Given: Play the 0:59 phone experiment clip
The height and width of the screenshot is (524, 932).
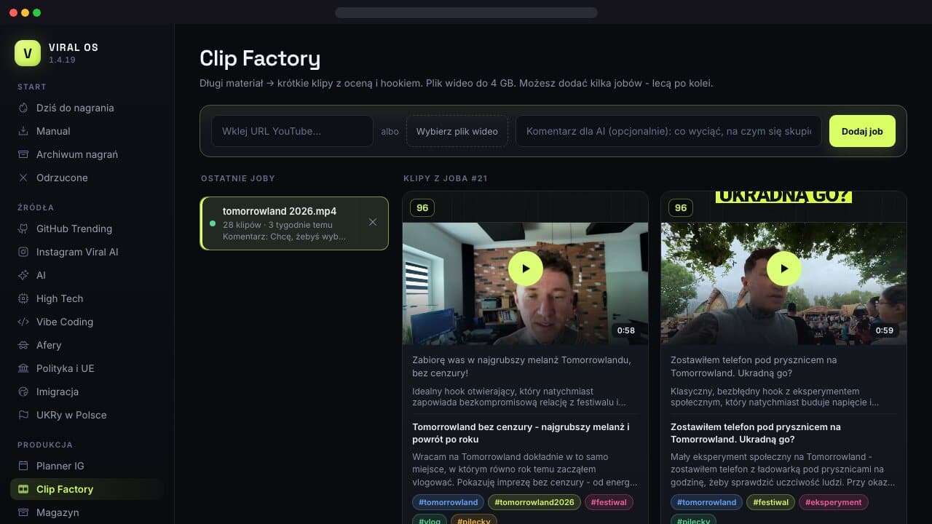Looking at the screenshot, I should coord(784,269).
